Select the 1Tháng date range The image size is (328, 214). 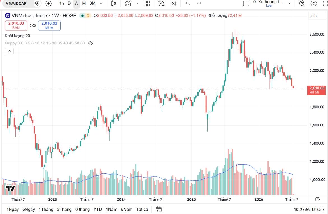click(x=46, y=209)
